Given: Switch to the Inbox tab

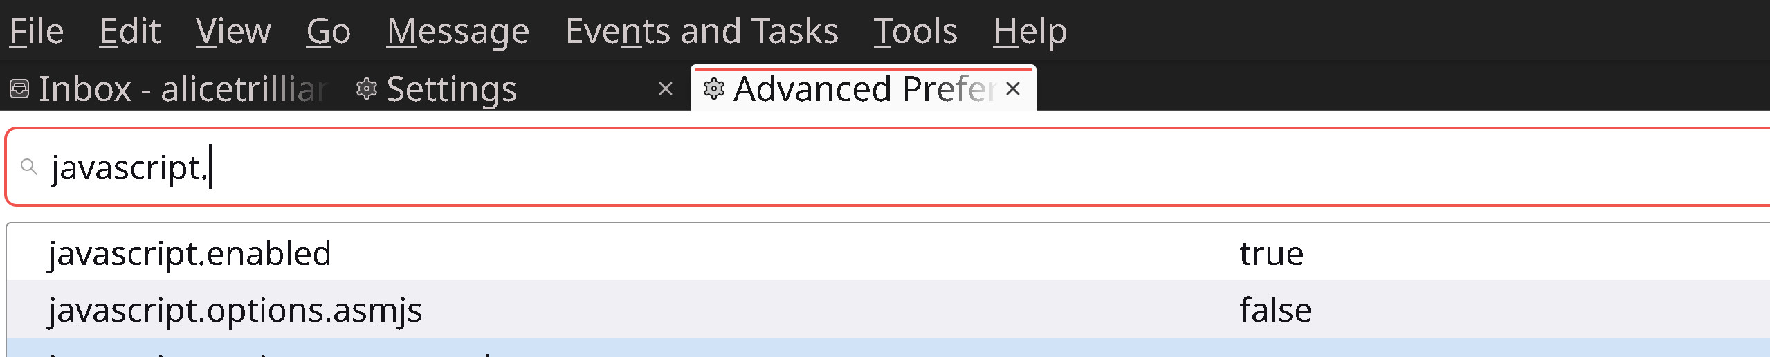Looking at the screenshot, I should pyautogui.click(x=181, y=89).
